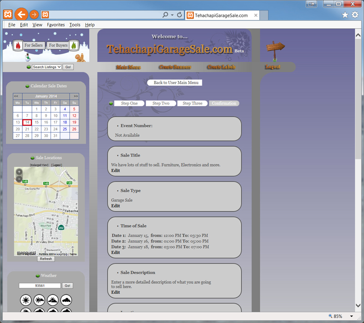Click the browser Forward arrow

[x=34, y=15]
